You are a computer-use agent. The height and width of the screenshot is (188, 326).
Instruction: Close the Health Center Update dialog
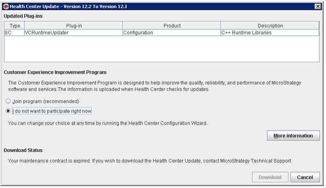click(318, 6)
